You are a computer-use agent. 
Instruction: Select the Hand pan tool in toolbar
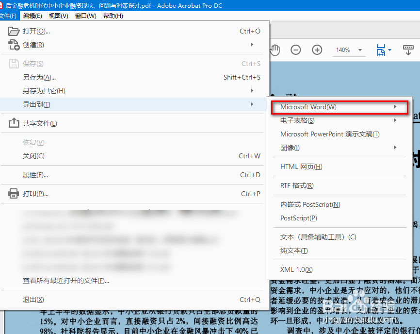pos(275,50)
